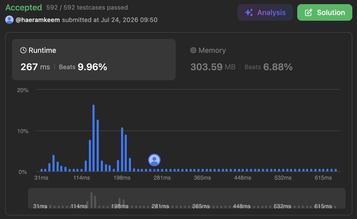Screen dimensions: 357x219
Task: Click the clock icon next to Runtime
Action: (x=23, y=50)
